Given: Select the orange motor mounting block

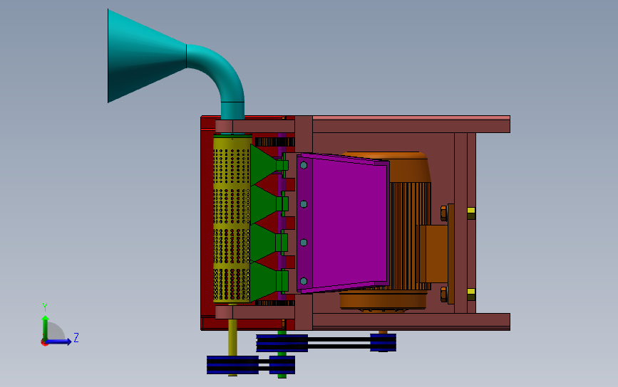Looking at the screenshot, I should [433, 253].
